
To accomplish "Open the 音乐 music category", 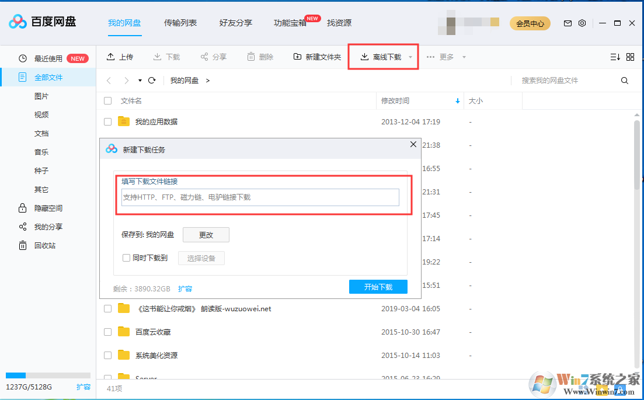I will tap(41, 152).
